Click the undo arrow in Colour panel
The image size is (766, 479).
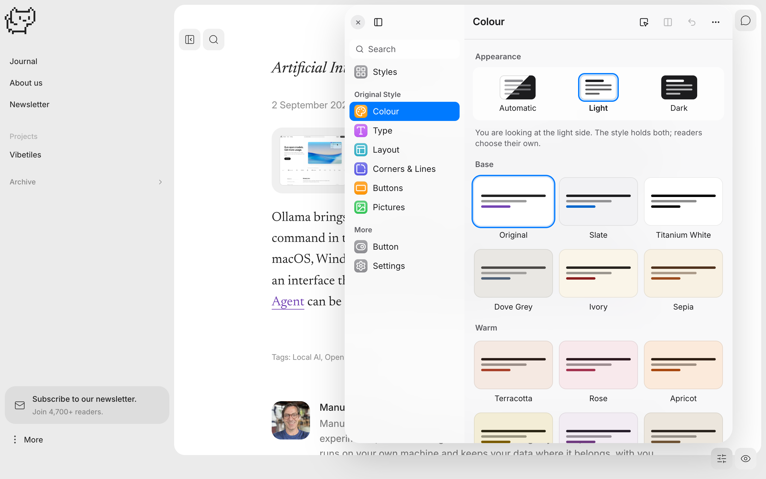pos(691,22)
